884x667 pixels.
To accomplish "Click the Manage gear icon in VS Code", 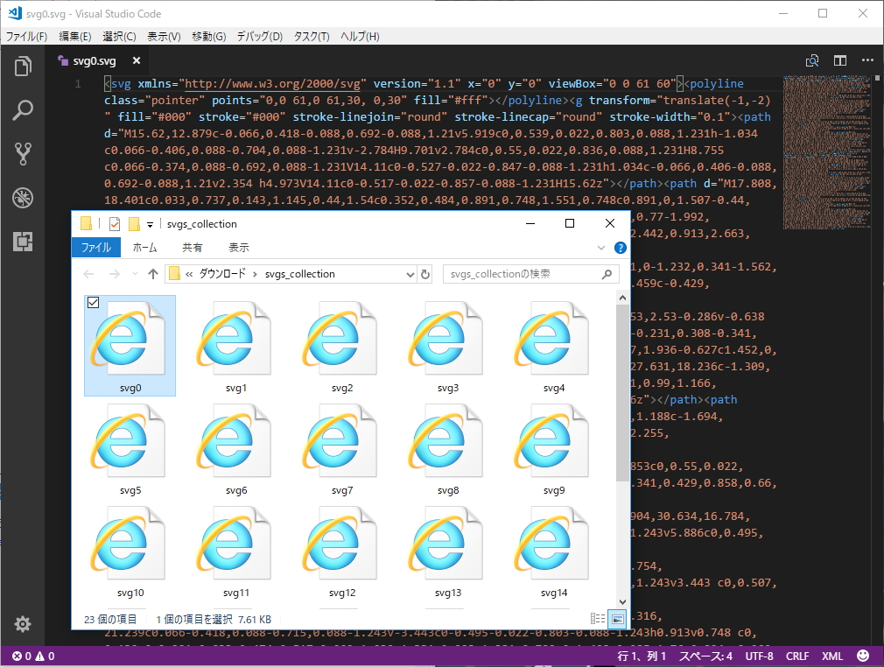I will 22,624.
